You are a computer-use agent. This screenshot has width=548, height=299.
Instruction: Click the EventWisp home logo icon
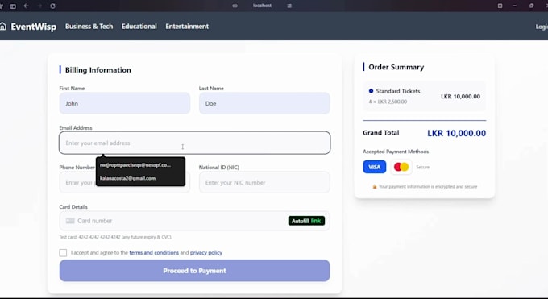coord(3,27)
